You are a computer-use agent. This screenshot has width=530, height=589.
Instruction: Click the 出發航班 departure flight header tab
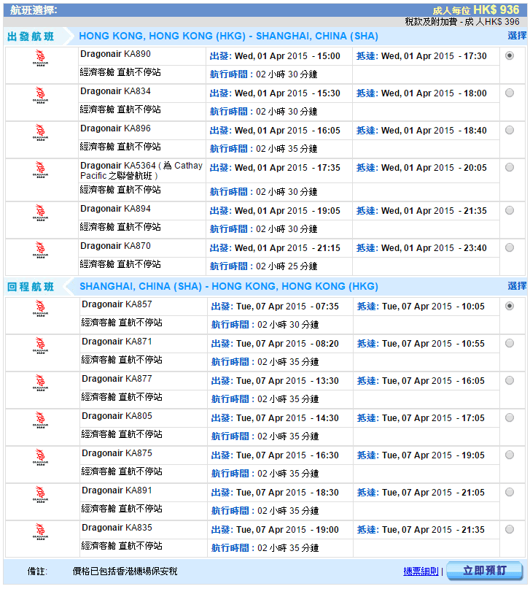tap(31, 36)
